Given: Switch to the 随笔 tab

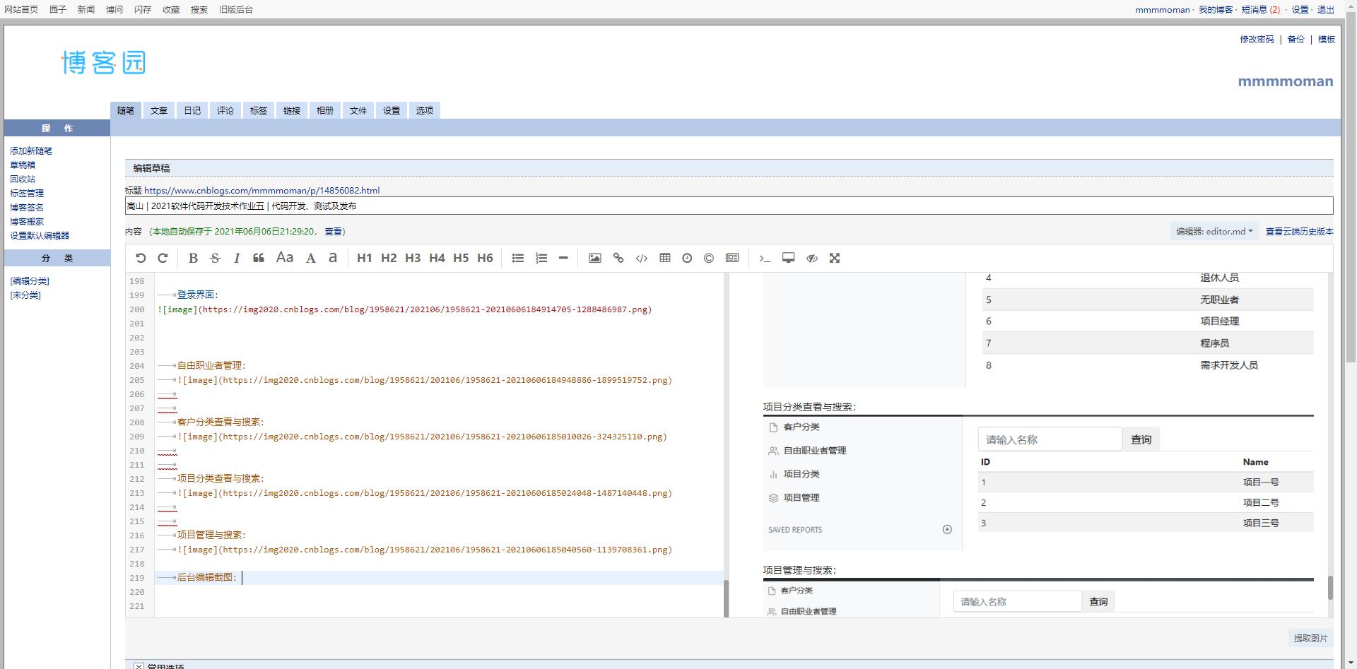Looking at the screenshot, I should pyautogui.click(x=126, y=110).
